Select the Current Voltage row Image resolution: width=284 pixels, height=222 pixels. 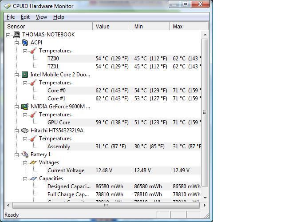[124, 170]
